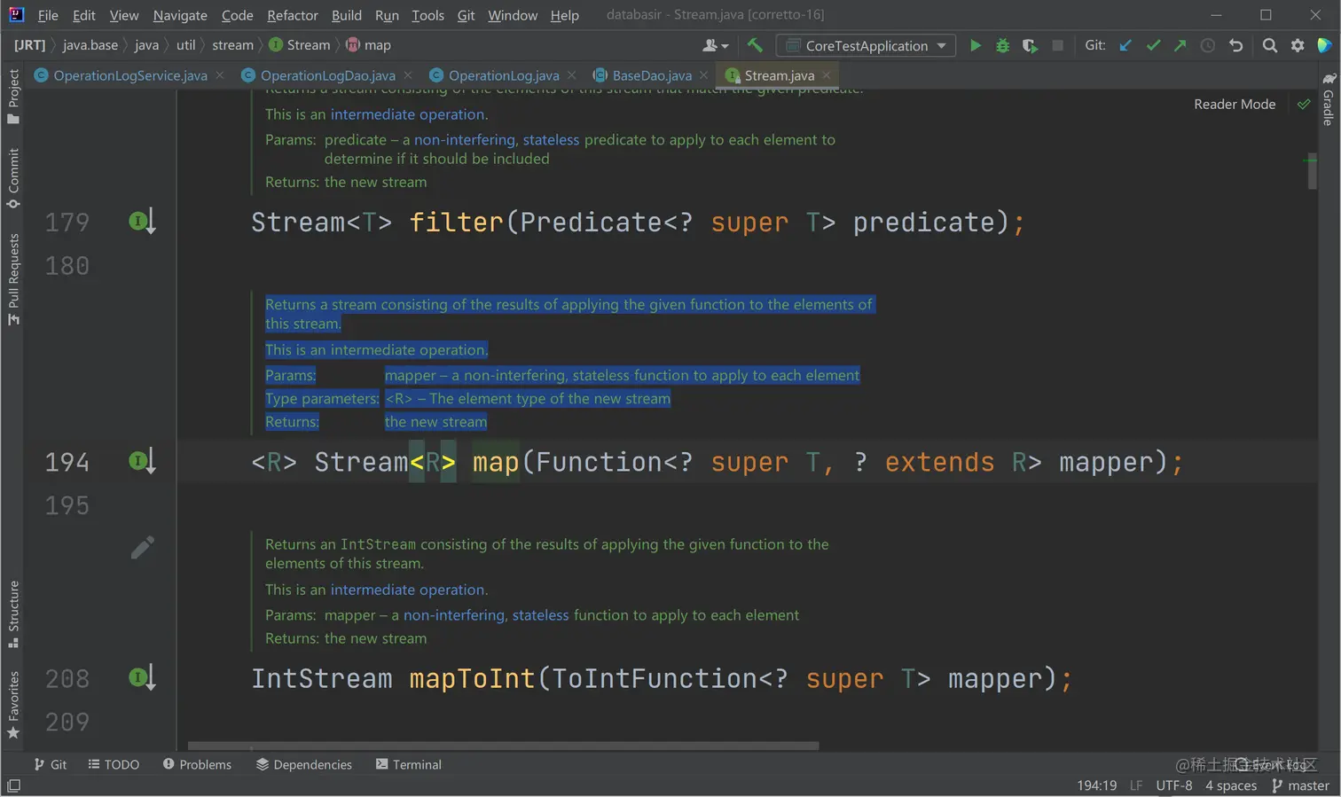Open the Favorites tool window

13,705
